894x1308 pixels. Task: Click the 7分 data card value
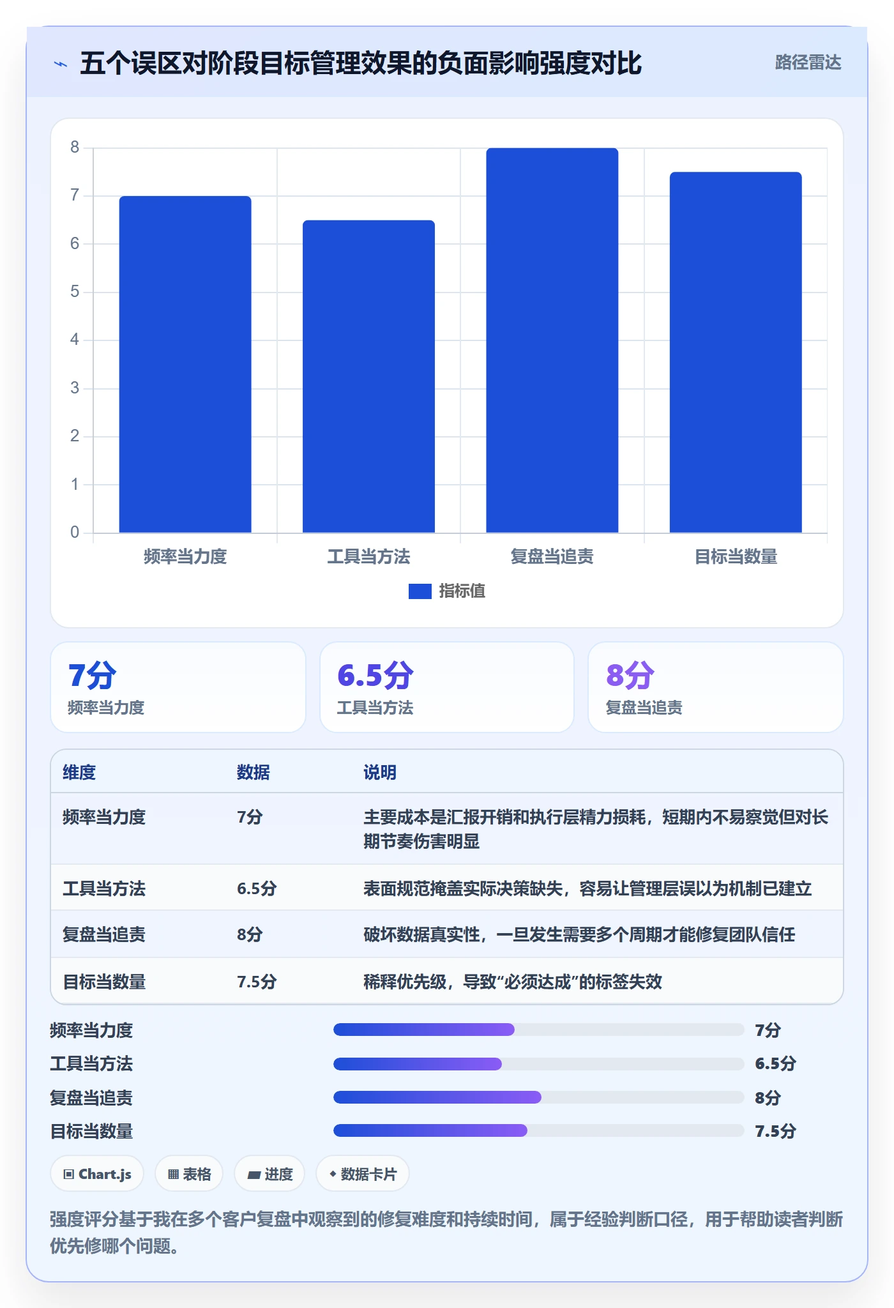click(93, 676)
